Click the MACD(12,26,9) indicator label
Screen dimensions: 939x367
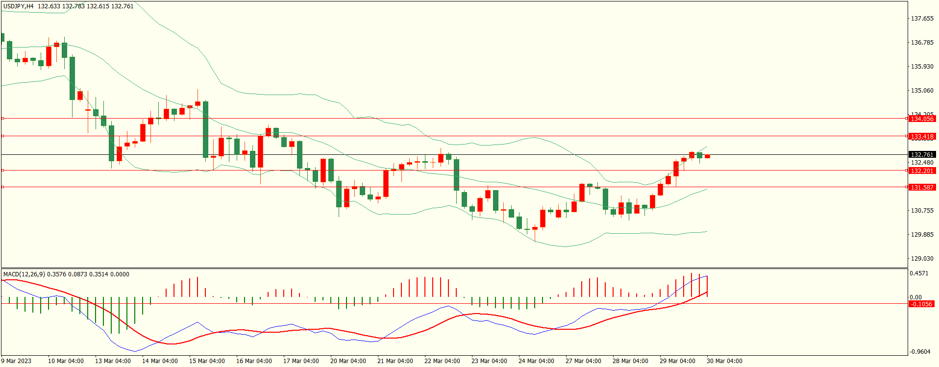(x=25, y=274)
